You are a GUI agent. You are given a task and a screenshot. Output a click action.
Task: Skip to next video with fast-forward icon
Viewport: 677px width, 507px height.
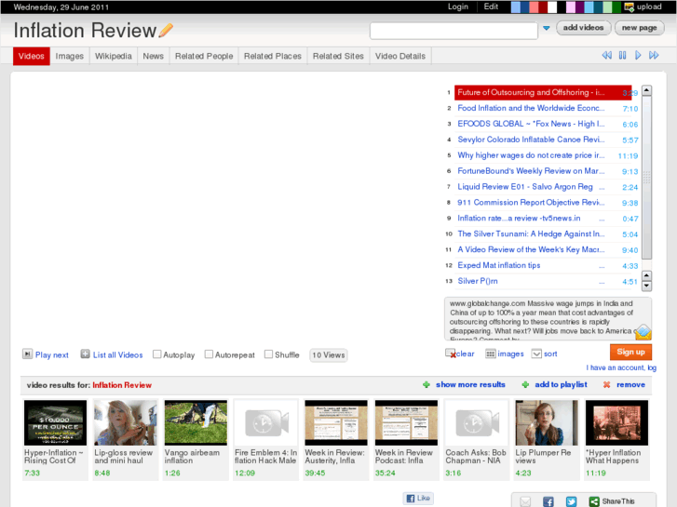[654, 55]
